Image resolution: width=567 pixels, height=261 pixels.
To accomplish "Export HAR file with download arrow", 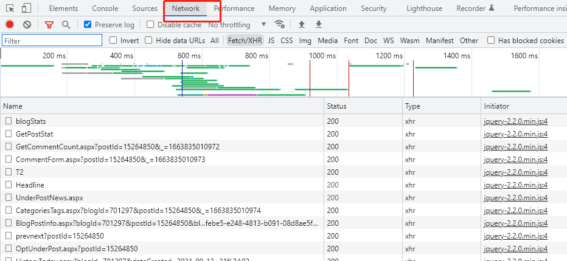I will click(x=319, y=24).
